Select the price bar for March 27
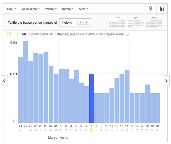 tap(36, 88)
